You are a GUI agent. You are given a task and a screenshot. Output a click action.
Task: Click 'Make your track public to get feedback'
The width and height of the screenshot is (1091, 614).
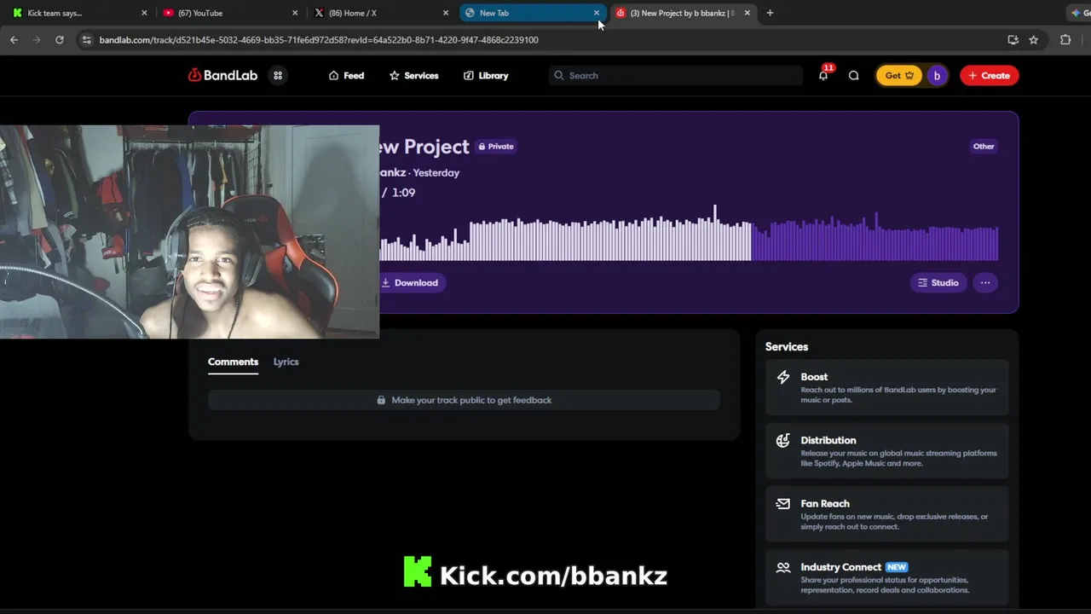pos(464,400)
